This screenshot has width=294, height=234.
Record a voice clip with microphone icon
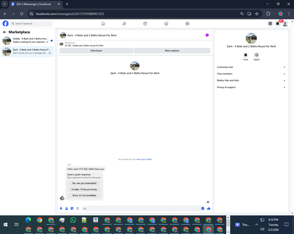61,208
